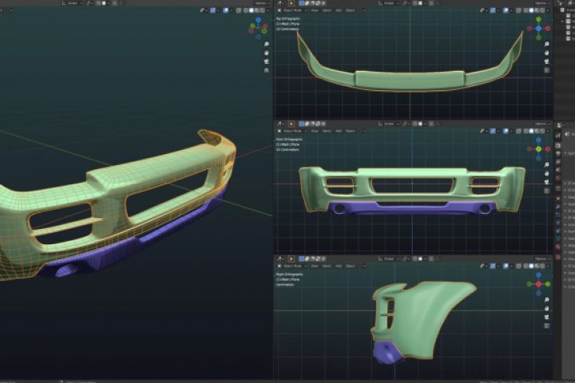Toggle camera view icon in perspective viewport
The width and height of the screenshot is (575, 383).
[266, 61]
